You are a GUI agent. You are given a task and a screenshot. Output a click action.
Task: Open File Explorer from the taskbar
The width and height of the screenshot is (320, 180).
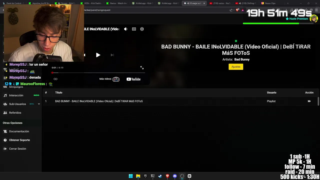[x=138, y=176]
